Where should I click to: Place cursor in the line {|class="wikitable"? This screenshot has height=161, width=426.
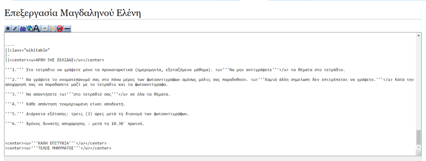[28, 50]
